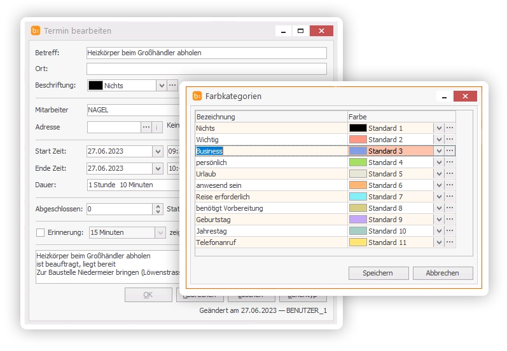Select the Wichtig category row
Screen dimensions: 507x351
pyautogui.click(x=270, y=140)
